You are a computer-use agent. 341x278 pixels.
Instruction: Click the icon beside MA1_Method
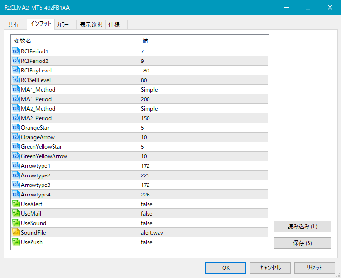click(16, 90)
